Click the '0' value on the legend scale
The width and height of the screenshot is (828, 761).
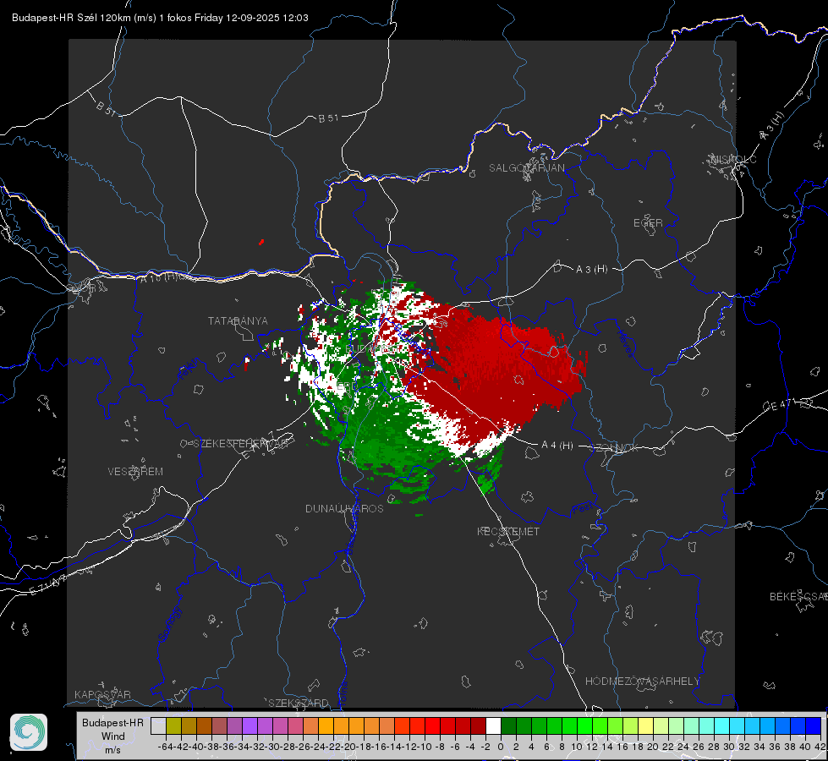point(501,747)
